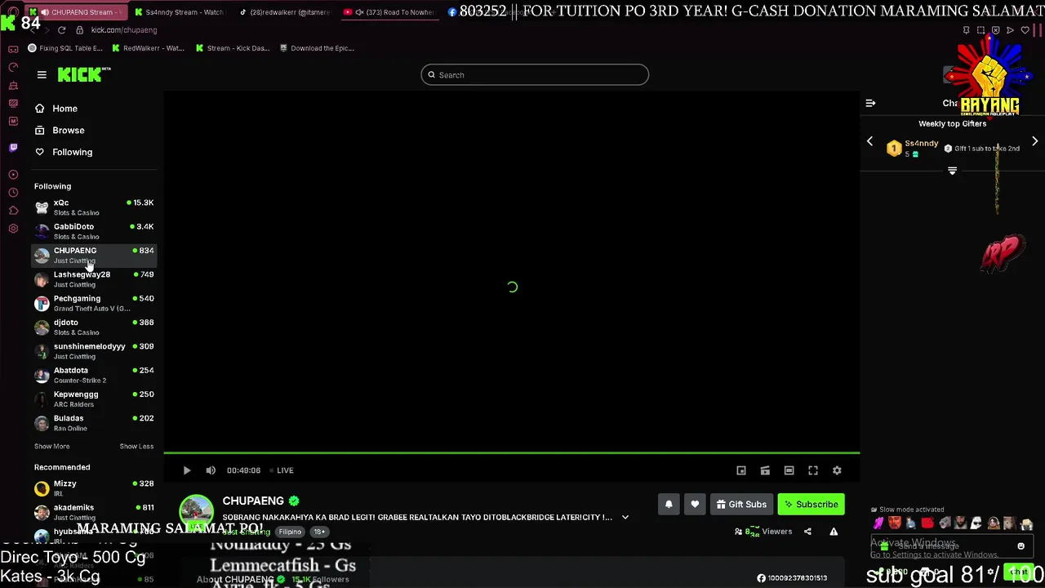Toggle theater mode
The height and width of the screenshot is (588, 1045).
pos(789,470)
